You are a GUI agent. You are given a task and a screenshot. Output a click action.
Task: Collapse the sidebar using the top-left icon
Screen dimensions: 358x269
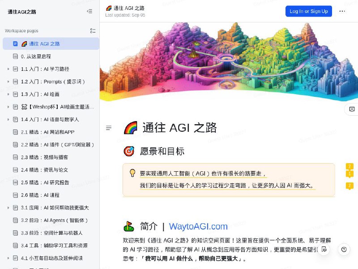(x=89, y=12)
